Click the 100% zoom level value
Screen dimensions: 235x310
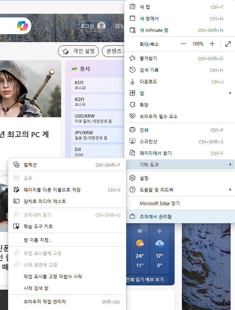198,44
